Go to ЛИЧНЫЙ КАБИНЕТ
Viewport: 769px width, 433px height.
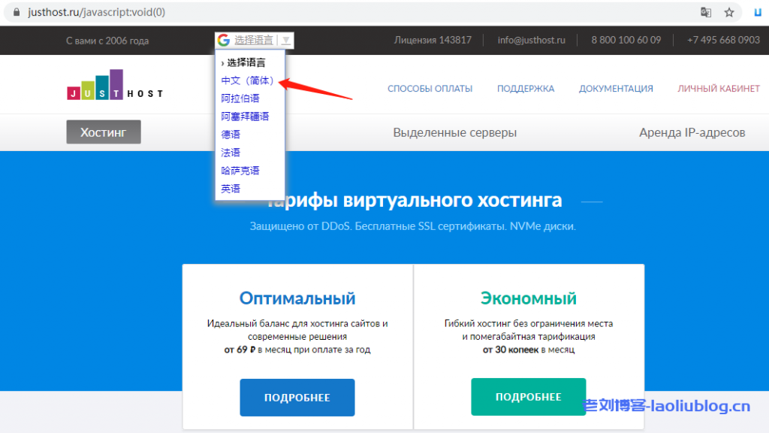[719, 88]
